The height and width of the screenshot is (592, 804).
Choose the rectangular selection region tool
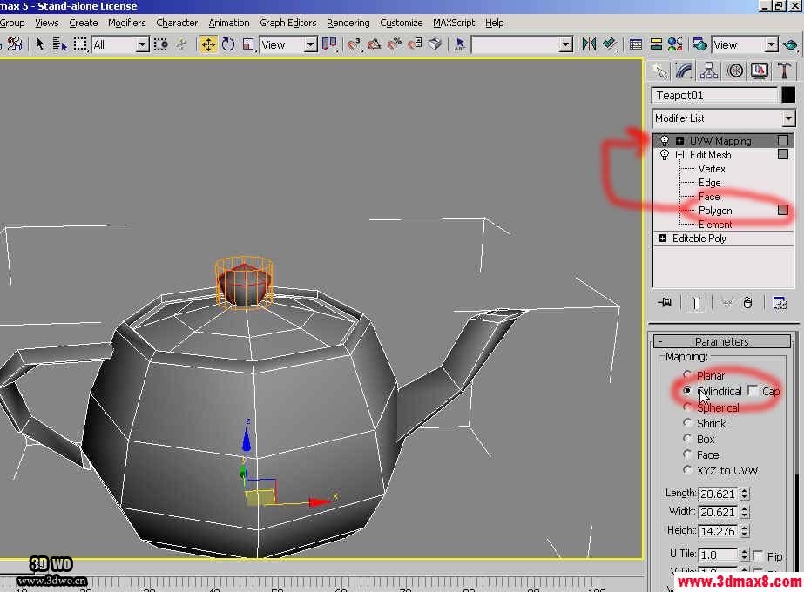pos(80,44)
